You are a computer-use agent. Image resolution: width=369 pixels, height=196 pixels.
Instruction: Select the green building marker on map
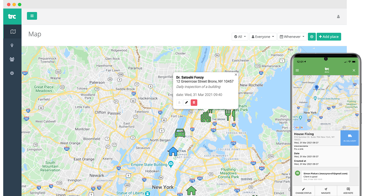coord(206,117)
